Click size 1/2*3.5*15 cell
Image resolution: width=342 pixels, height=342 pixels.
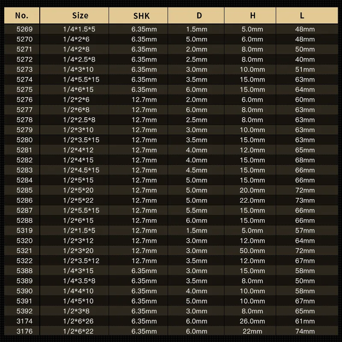click(81, 140)
